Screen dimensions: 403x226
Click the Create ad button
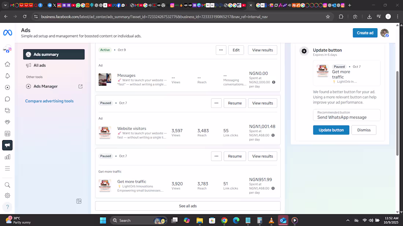pos(365,33)
